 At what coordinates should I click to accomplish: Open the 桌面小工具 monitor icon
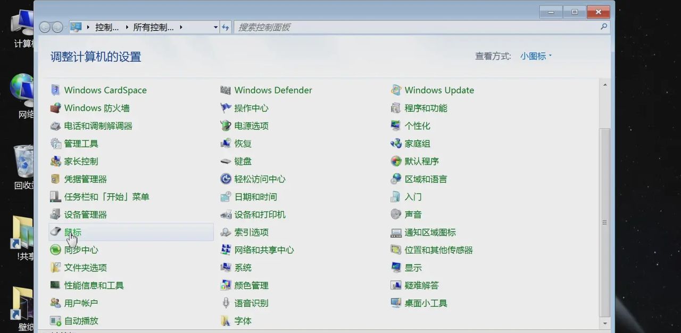(x=396, y=303)
